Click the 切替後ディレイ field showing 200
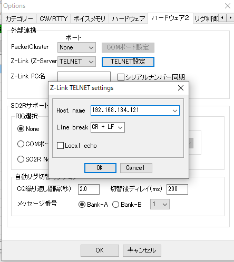 coord(177,189)
